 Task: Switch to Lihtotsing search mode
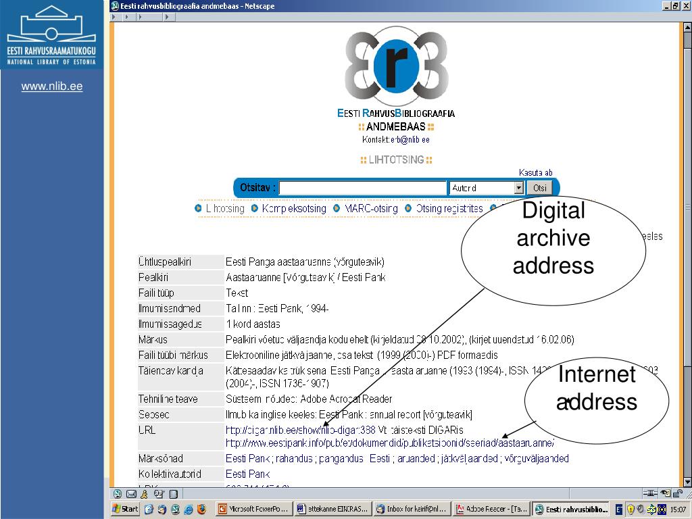click(x=224, y=208)
